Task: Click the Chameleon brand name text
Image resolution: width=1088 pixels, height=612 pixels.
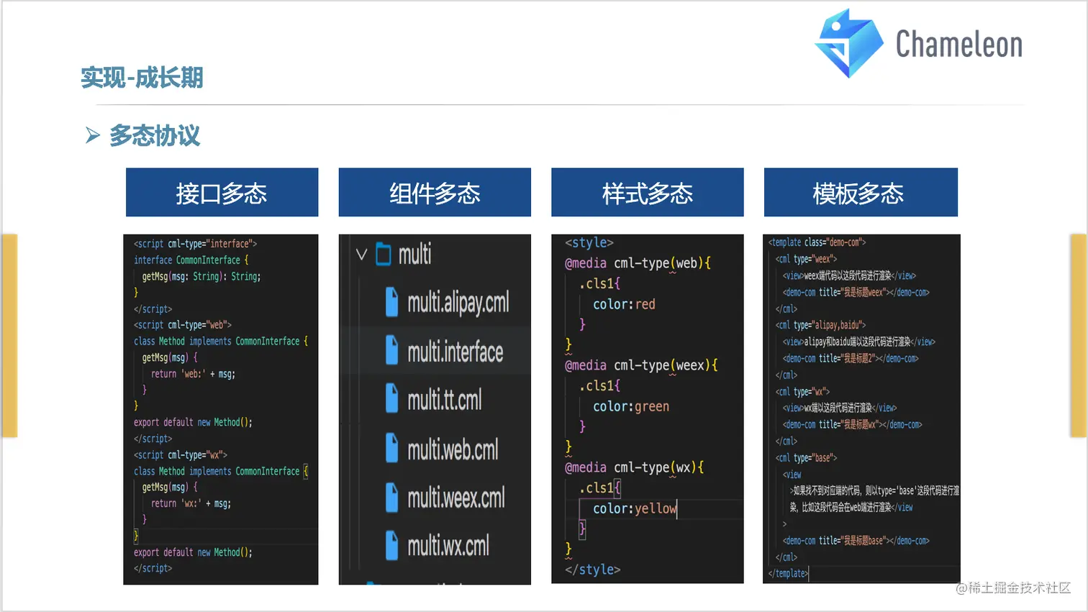Action: coord(958,45)
